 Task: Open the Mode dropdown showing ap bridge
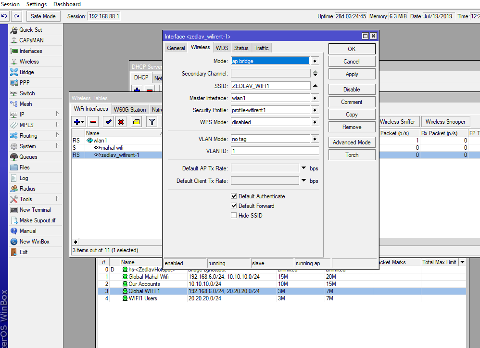(315, 61)
